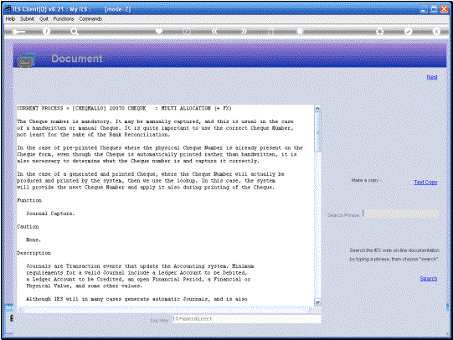Click the heart favorites icon in the toolbar
This screenshot has width=453, height=340.
click(159, 31)
